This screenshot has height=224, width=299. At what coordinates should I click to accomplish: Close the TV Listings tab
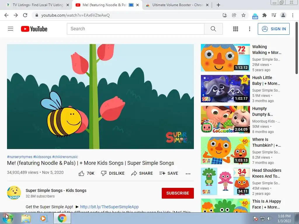68,5
